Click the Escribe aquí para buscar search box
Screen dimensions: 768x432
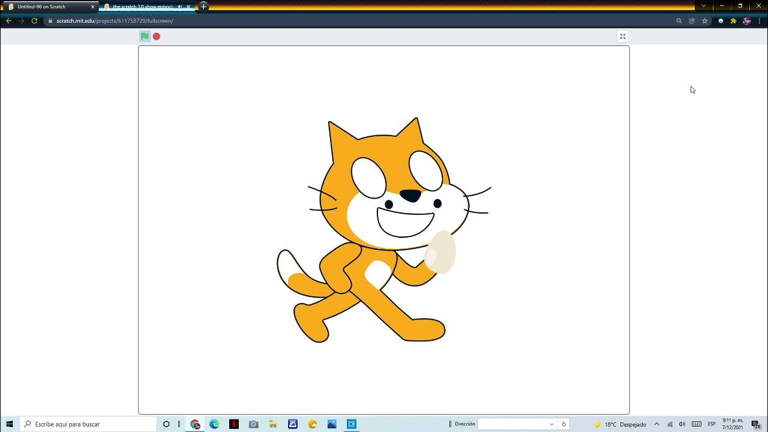pos(88,424)
